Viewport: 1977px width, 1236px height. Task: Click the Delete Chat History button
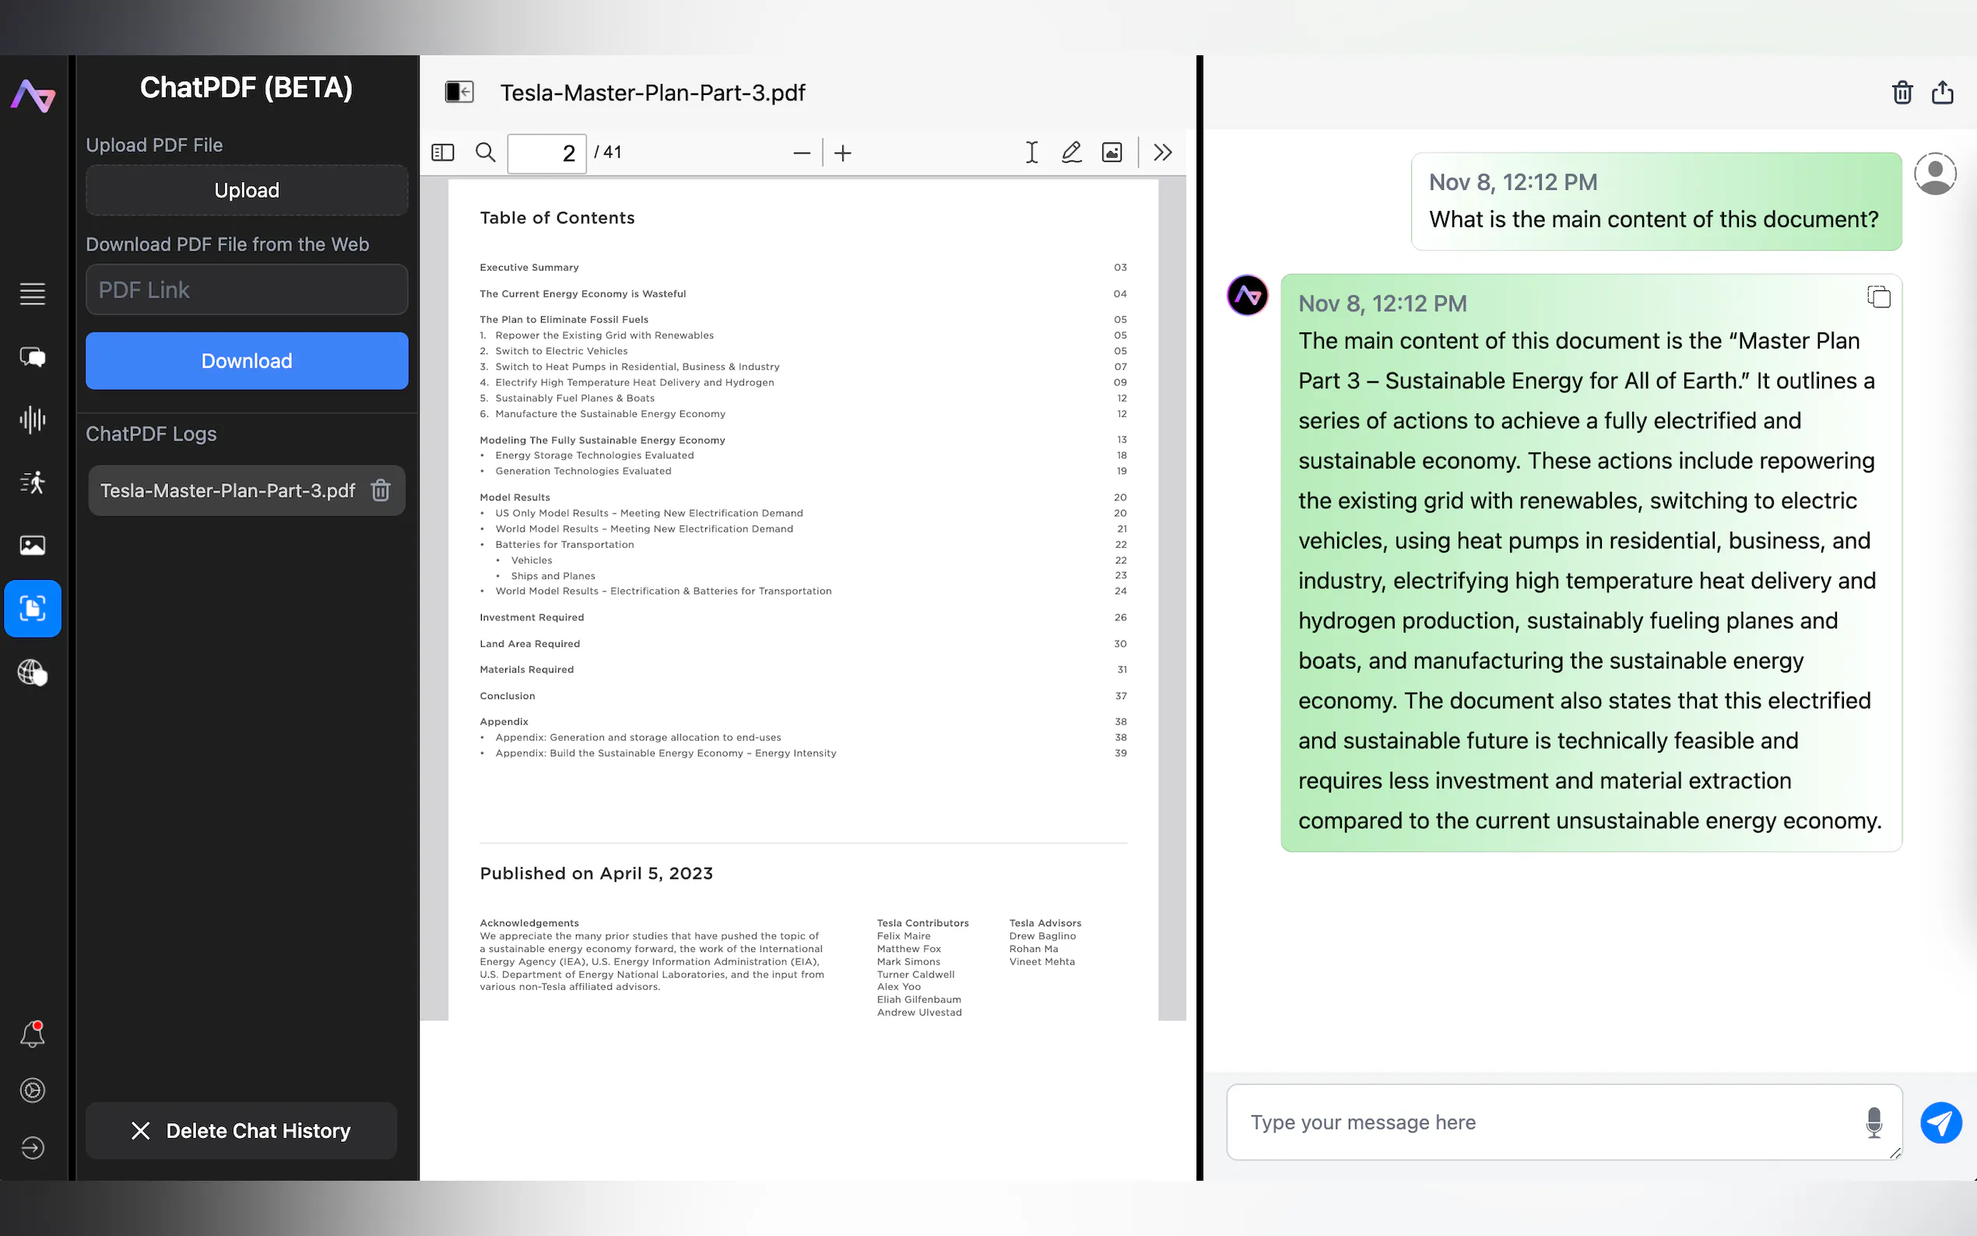click(241, 1131)
